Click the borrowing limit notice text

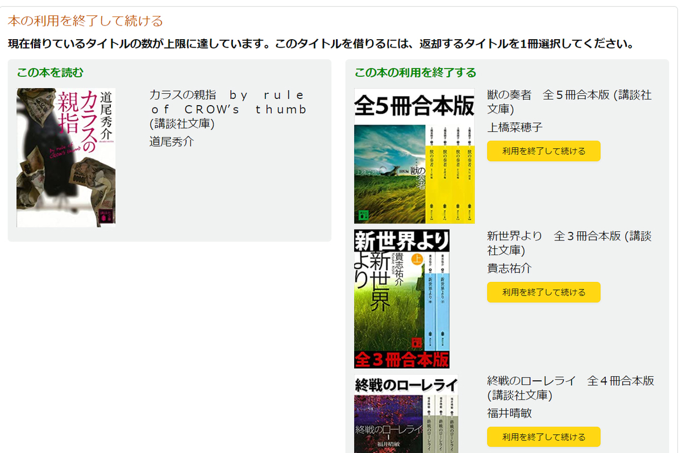(321, 44)
